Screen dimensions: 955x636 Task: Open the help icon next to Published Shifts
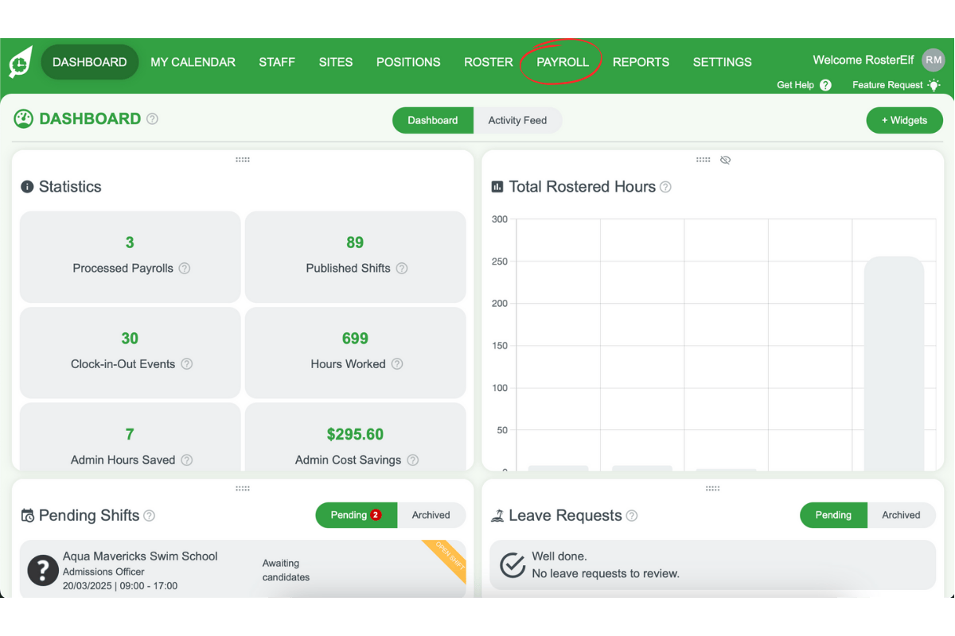tap(403, 269)
